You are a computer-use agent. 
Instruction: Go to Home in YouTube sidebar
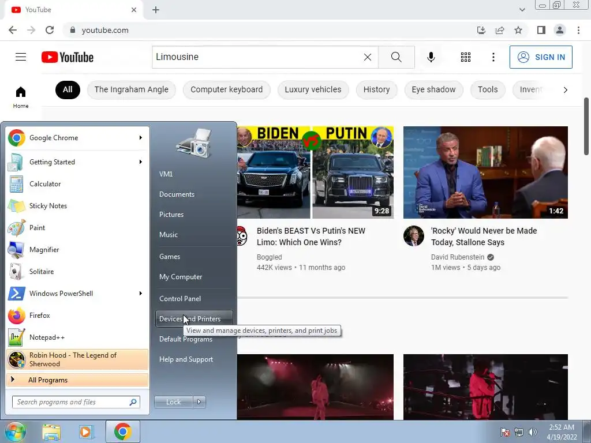coord(21,97)
